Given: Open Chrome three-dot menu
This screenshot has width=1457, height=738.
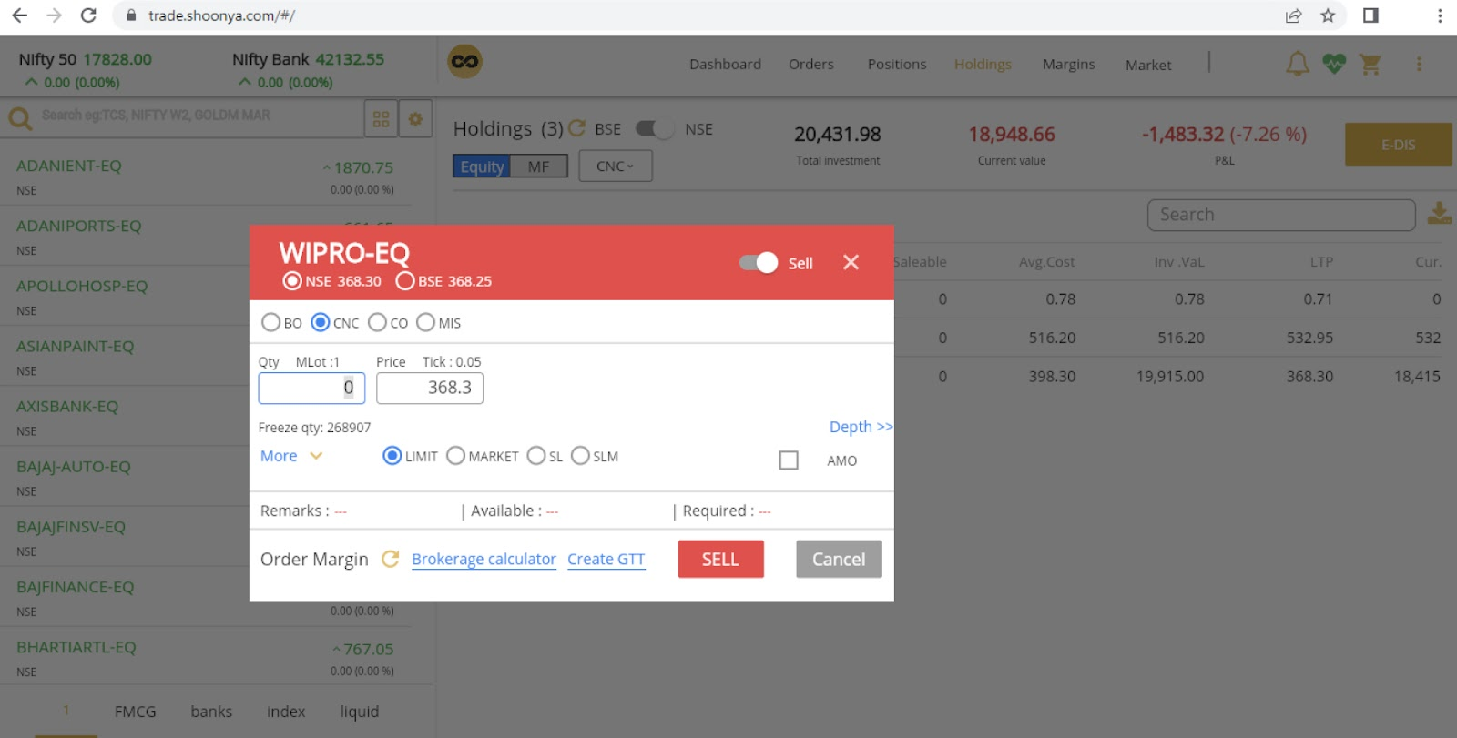Looking at the screenshot, I should tap(1440, 15).
